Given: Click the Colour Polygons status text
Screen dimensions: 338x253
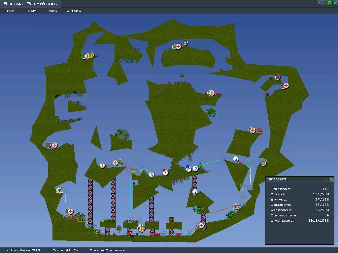Looking at the screenshot, I should coord(107,250).
